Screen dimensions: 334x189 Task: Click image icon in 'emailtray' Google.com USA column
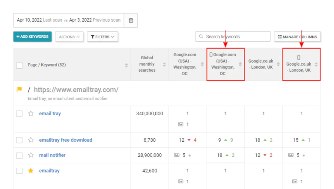tap(180, 182)
